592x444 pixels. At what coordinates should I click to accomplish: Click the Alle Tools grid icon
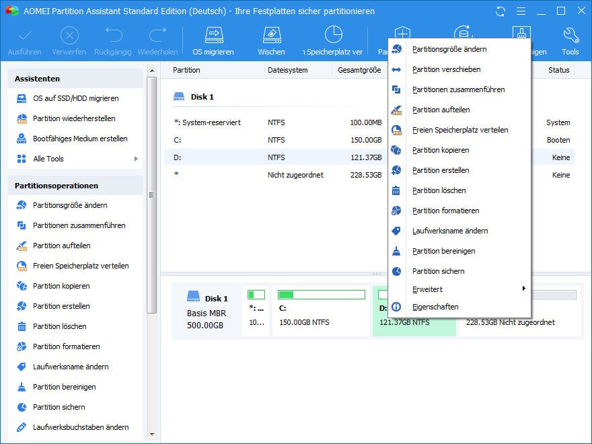pos(22,159)
